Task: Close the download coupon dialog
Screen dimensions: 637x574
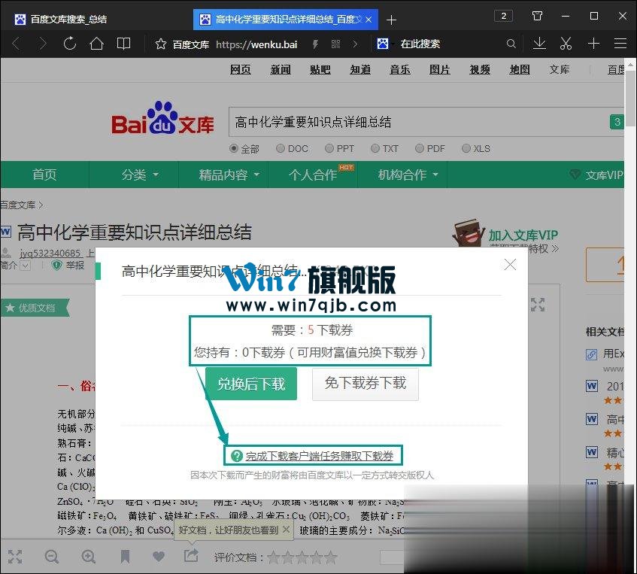Action: point(510,265)
